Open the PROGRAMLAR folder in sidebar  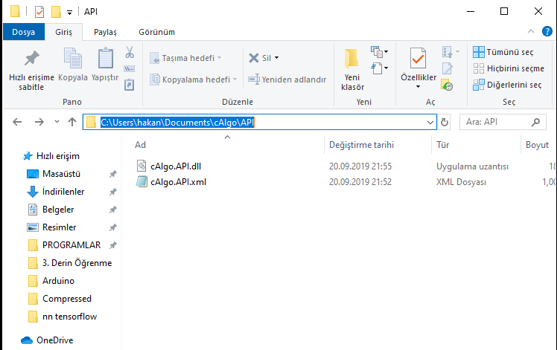coord(71,245)
